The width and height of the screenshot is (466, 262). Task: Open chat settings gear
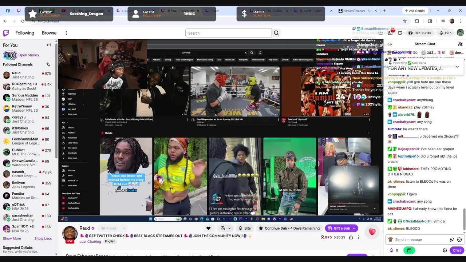(445, 250)
